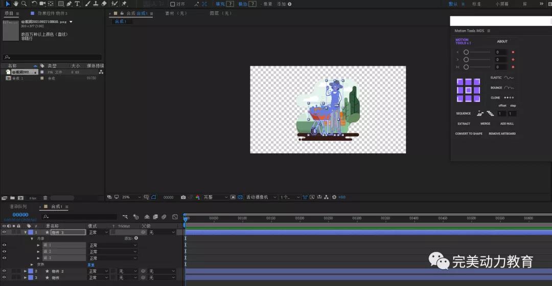The width and height of the screenshot is (552, 286).
Task: Enable the 对齐 snapping checkbox
Action: click(x=173, y=4)
